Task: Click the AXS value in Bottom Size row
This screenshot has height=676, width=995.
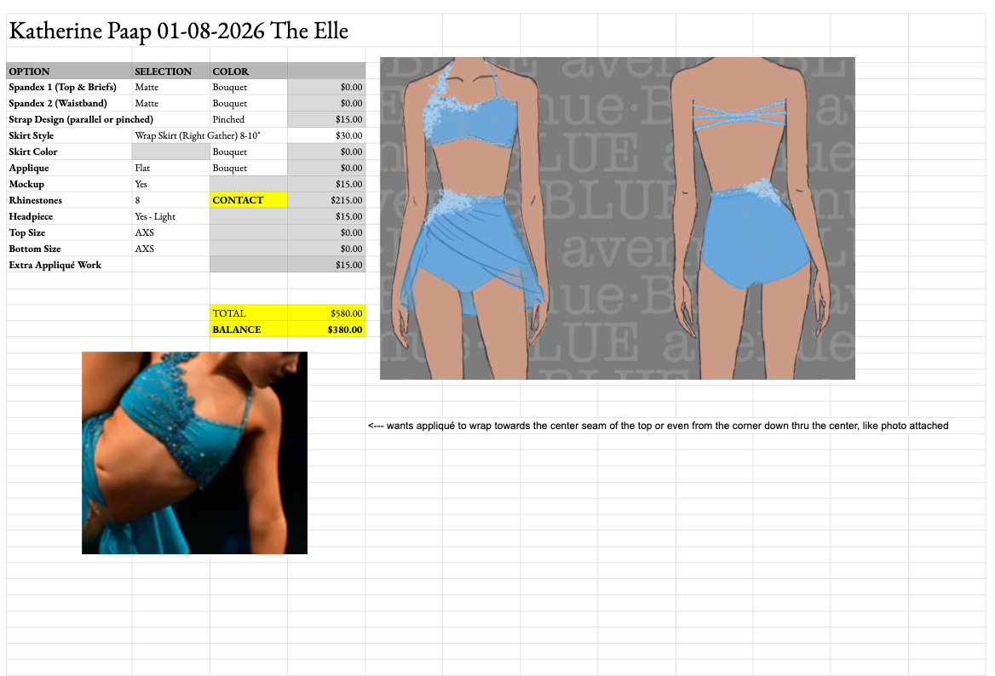Action: [x=170, y=249]
